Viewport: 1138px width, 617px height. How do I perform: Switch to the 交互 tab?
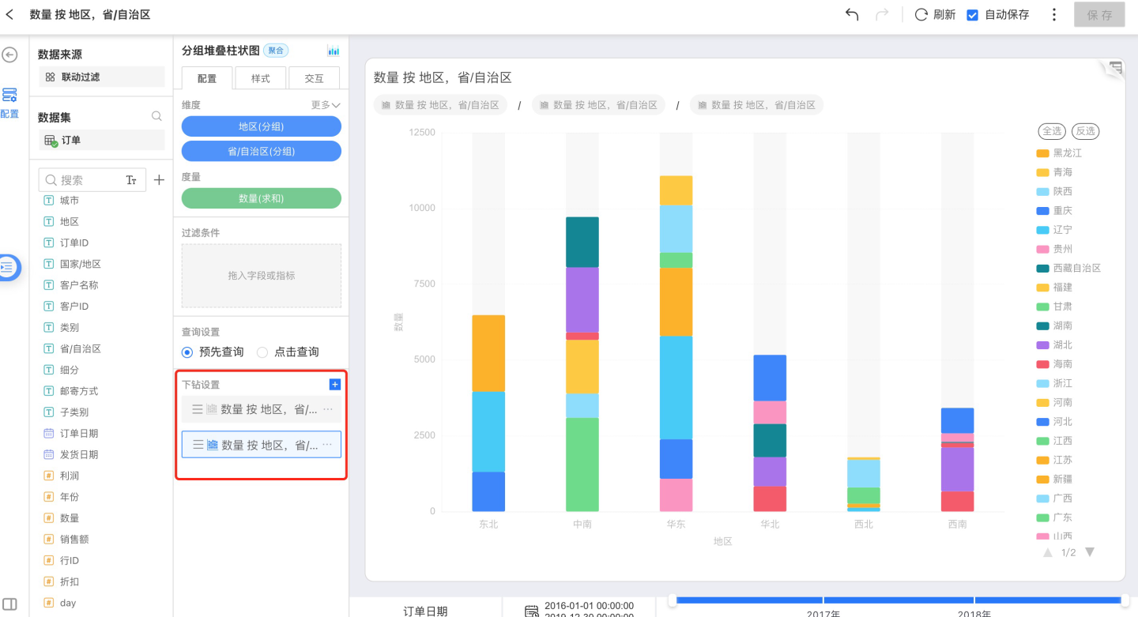314,78
